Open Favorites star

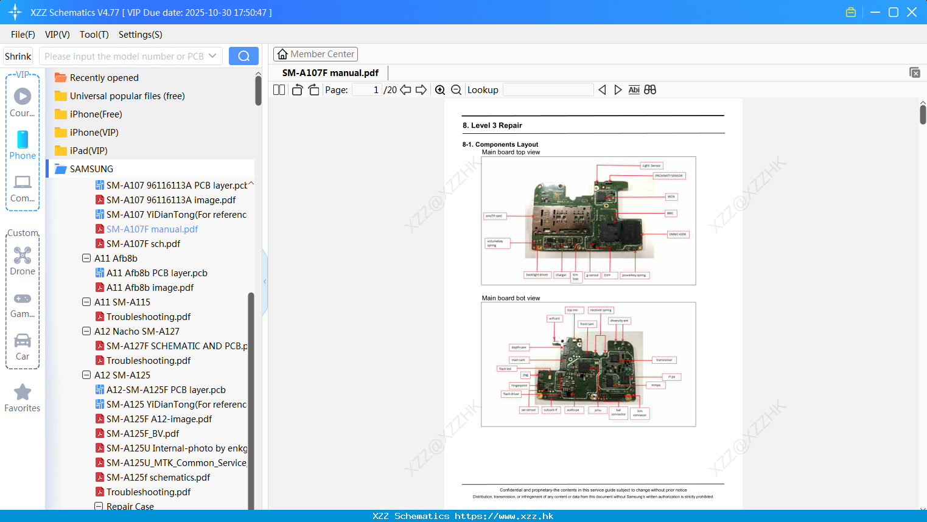pos(23,398)
